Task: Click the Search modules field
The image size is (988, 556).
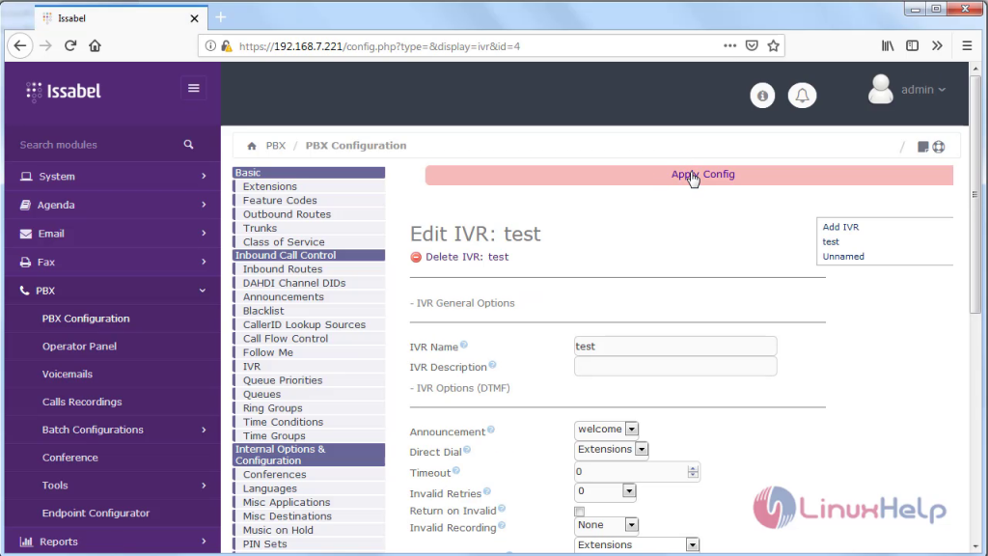Action: 97,145
